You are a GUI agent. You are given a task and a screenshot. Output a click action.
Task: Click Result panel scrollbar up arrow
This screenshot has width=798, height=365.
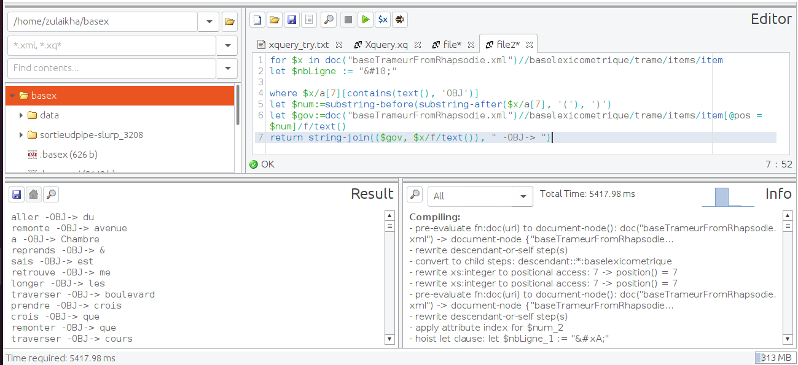click(389, 215)
